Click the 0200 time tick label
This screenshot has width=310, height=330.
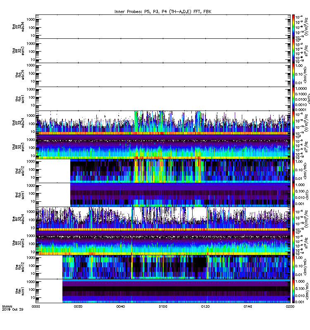point(290,306)
